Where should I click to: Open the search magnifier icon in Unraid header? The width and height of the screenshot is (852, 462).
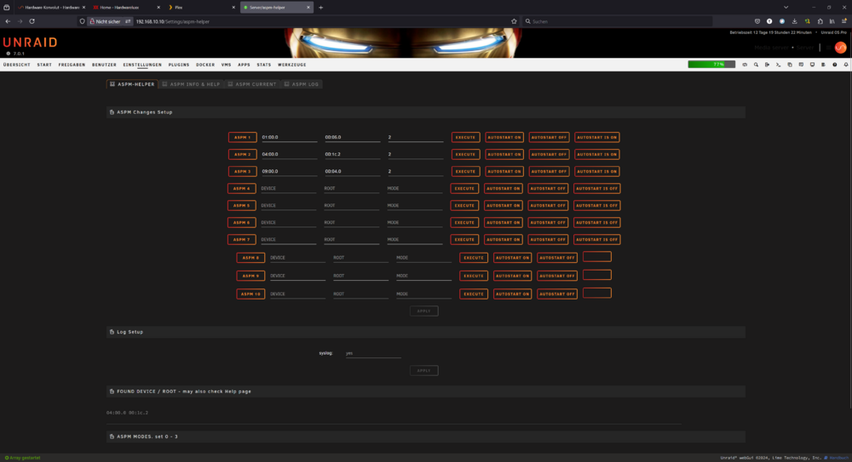pyautogui.click(x=756, y=65)
